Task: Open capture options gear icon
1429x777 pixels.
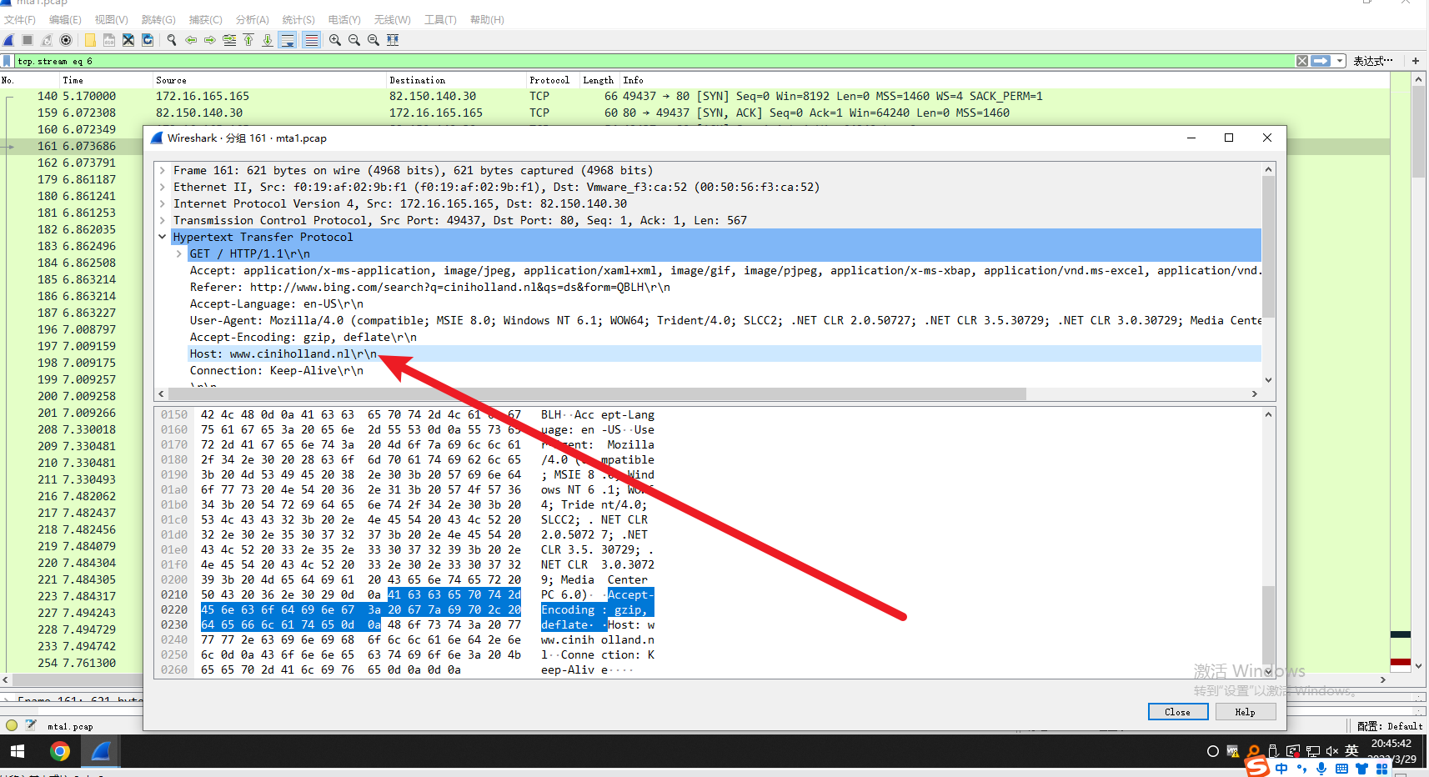Action: click(x=66, y=40)
